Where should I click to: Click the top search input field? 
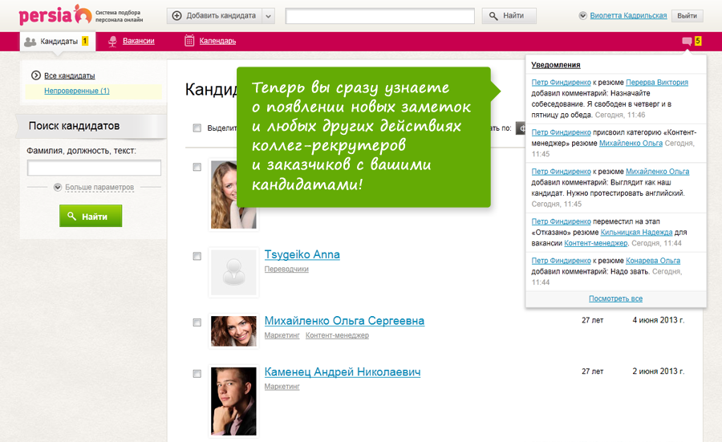pyautogui.click(x=379, y=15)
